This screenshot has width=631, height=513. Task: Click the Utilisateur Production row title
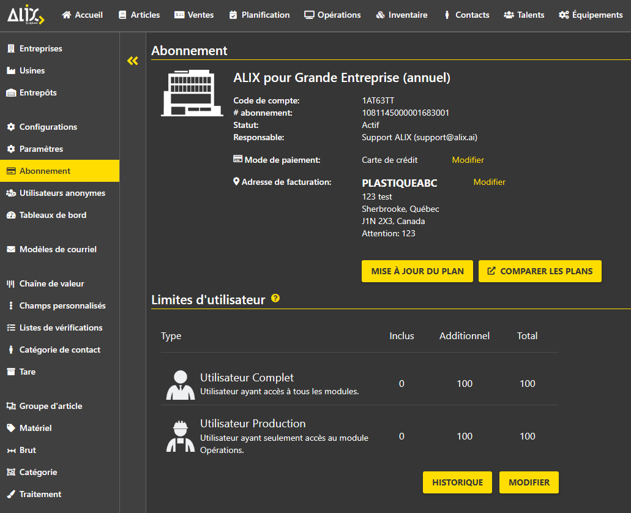pos(253,424)
